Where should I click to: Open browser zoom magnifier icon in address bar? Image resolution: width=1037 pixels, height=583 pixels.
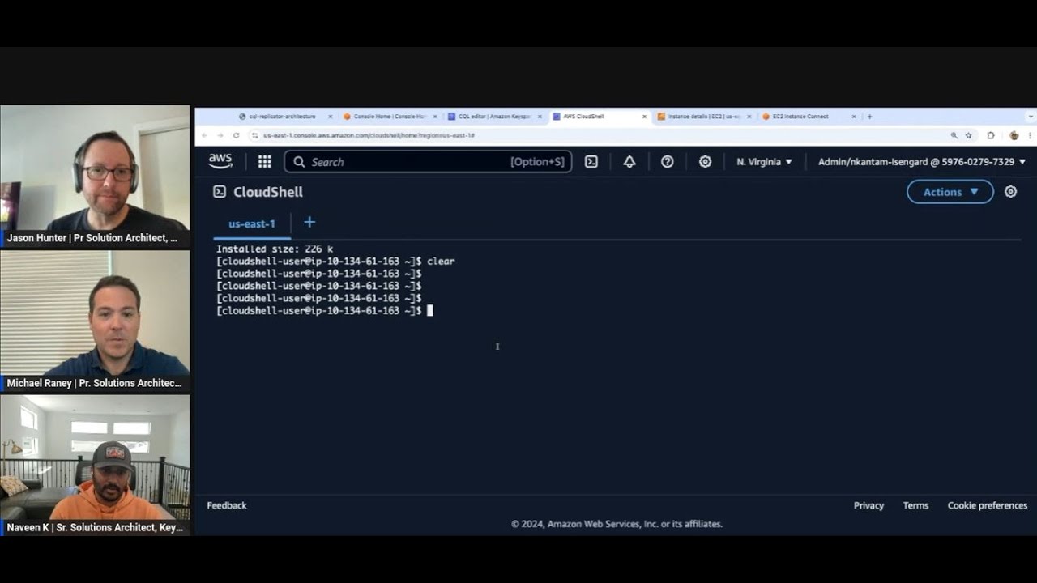pos(954,135)
